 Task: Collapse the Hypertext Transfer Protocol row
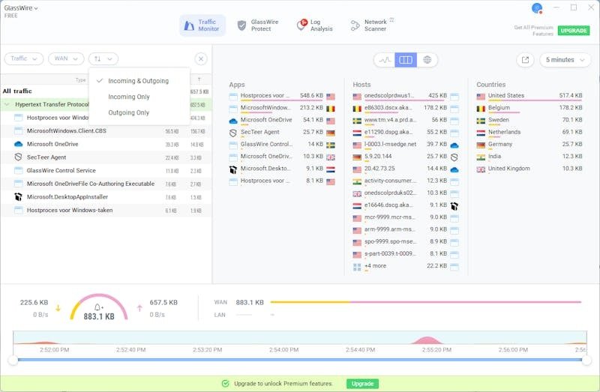pyautogui.click(x=7, y=104)
